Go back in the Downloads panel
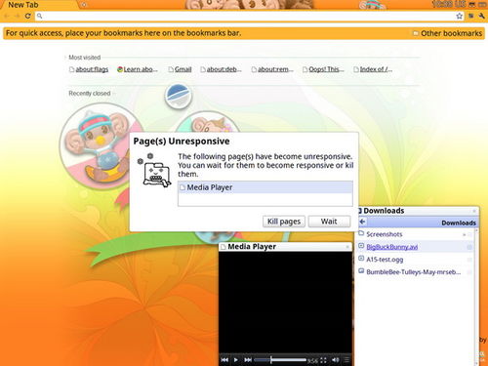 (363, 222)
